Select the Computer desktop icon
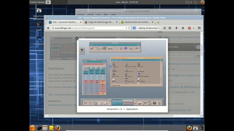This screenshot has height=131, width=234. (x=39, y=40)
